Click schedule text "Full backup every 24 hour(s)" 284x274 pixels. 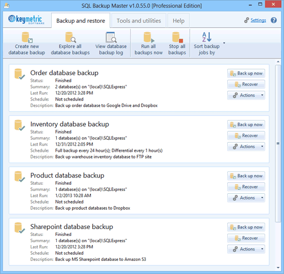pyautogui.click(x=82, y=151)
